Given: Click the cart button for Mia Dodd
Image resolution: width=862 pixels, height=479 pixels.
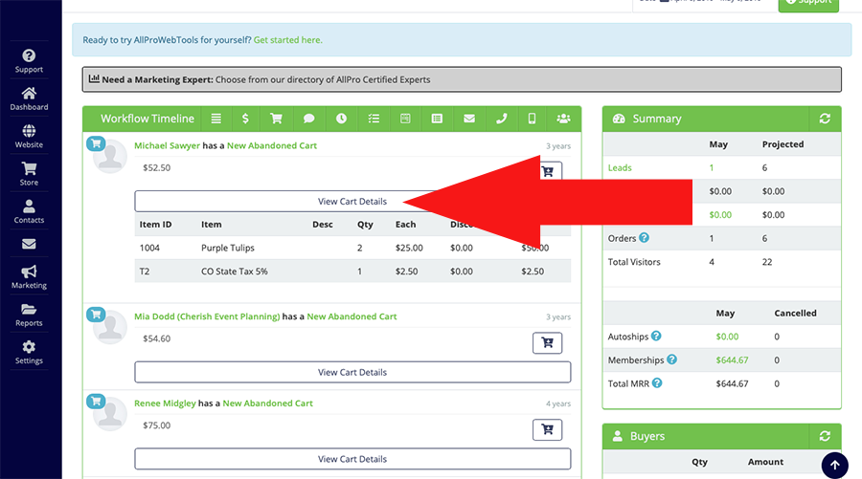Looking at the screenshot, I should [x=547, y=343].
